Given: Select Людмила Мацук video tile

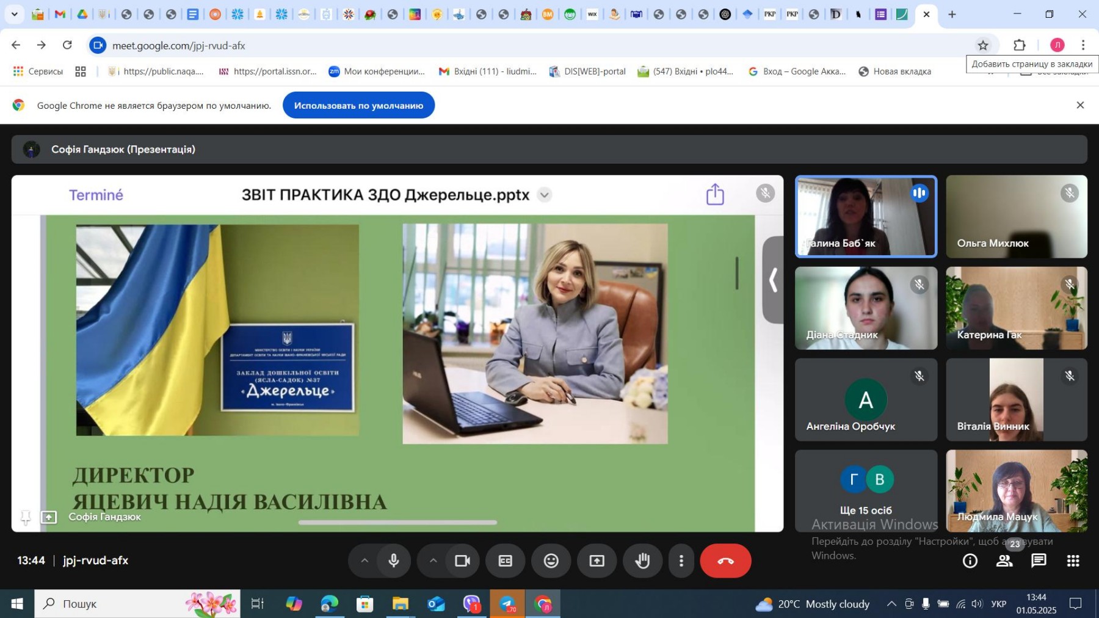Looking at the screenshot, I should 1016,490.
